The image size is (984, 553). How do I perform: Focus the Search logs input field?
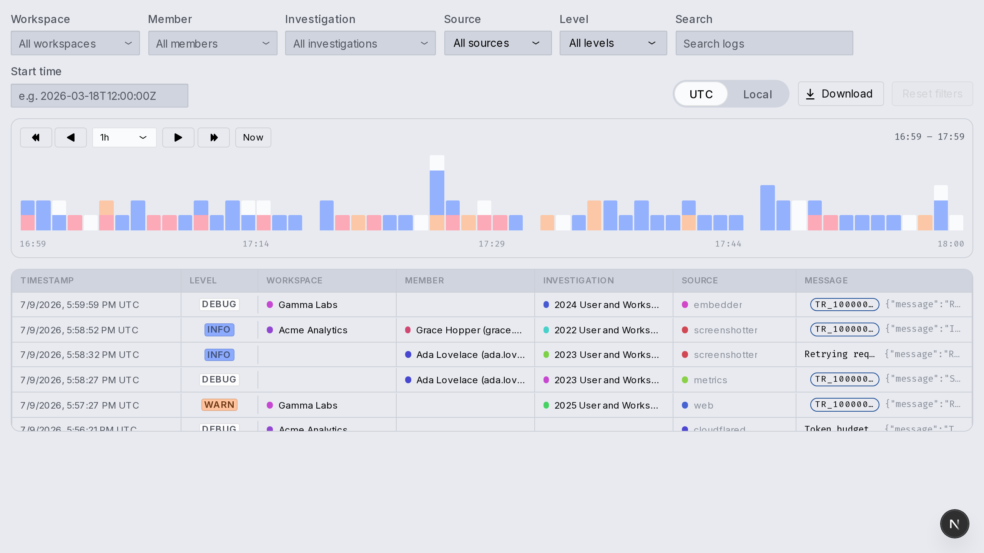click(764, 43)
